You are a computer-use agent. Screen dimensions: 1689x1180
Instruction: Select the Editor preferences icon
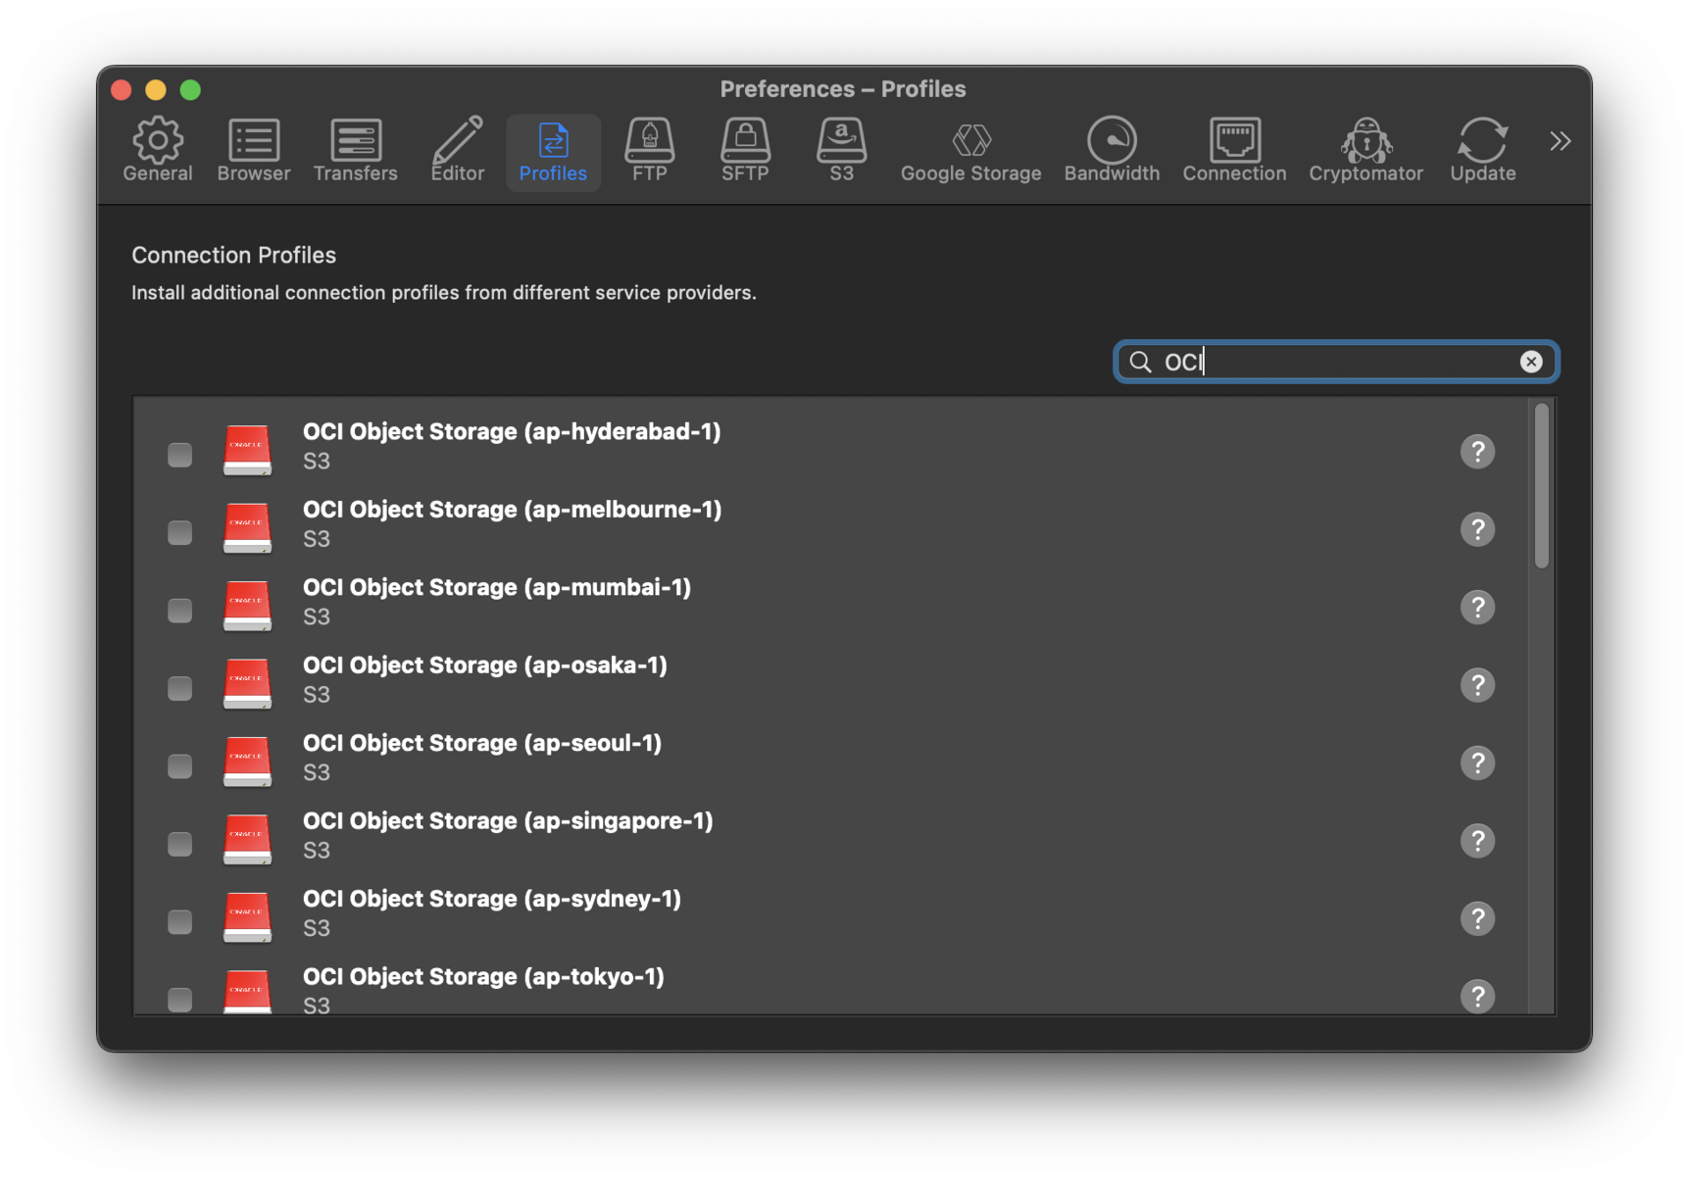[457, 150]
